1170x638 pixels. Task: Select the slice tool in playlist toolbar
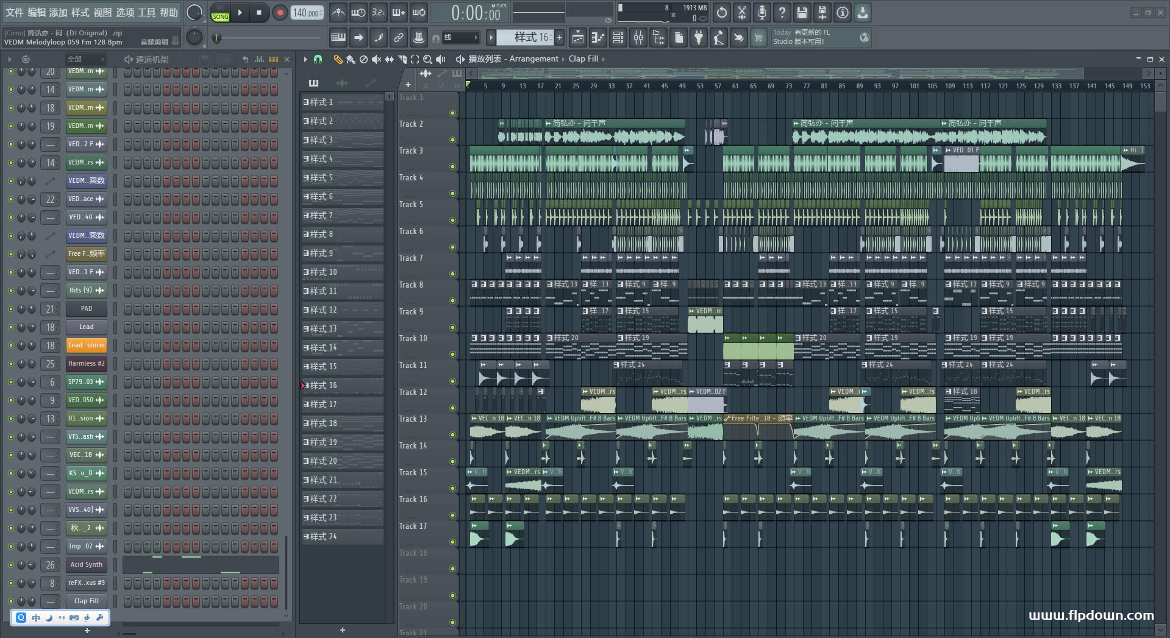(x=402, y=59)
